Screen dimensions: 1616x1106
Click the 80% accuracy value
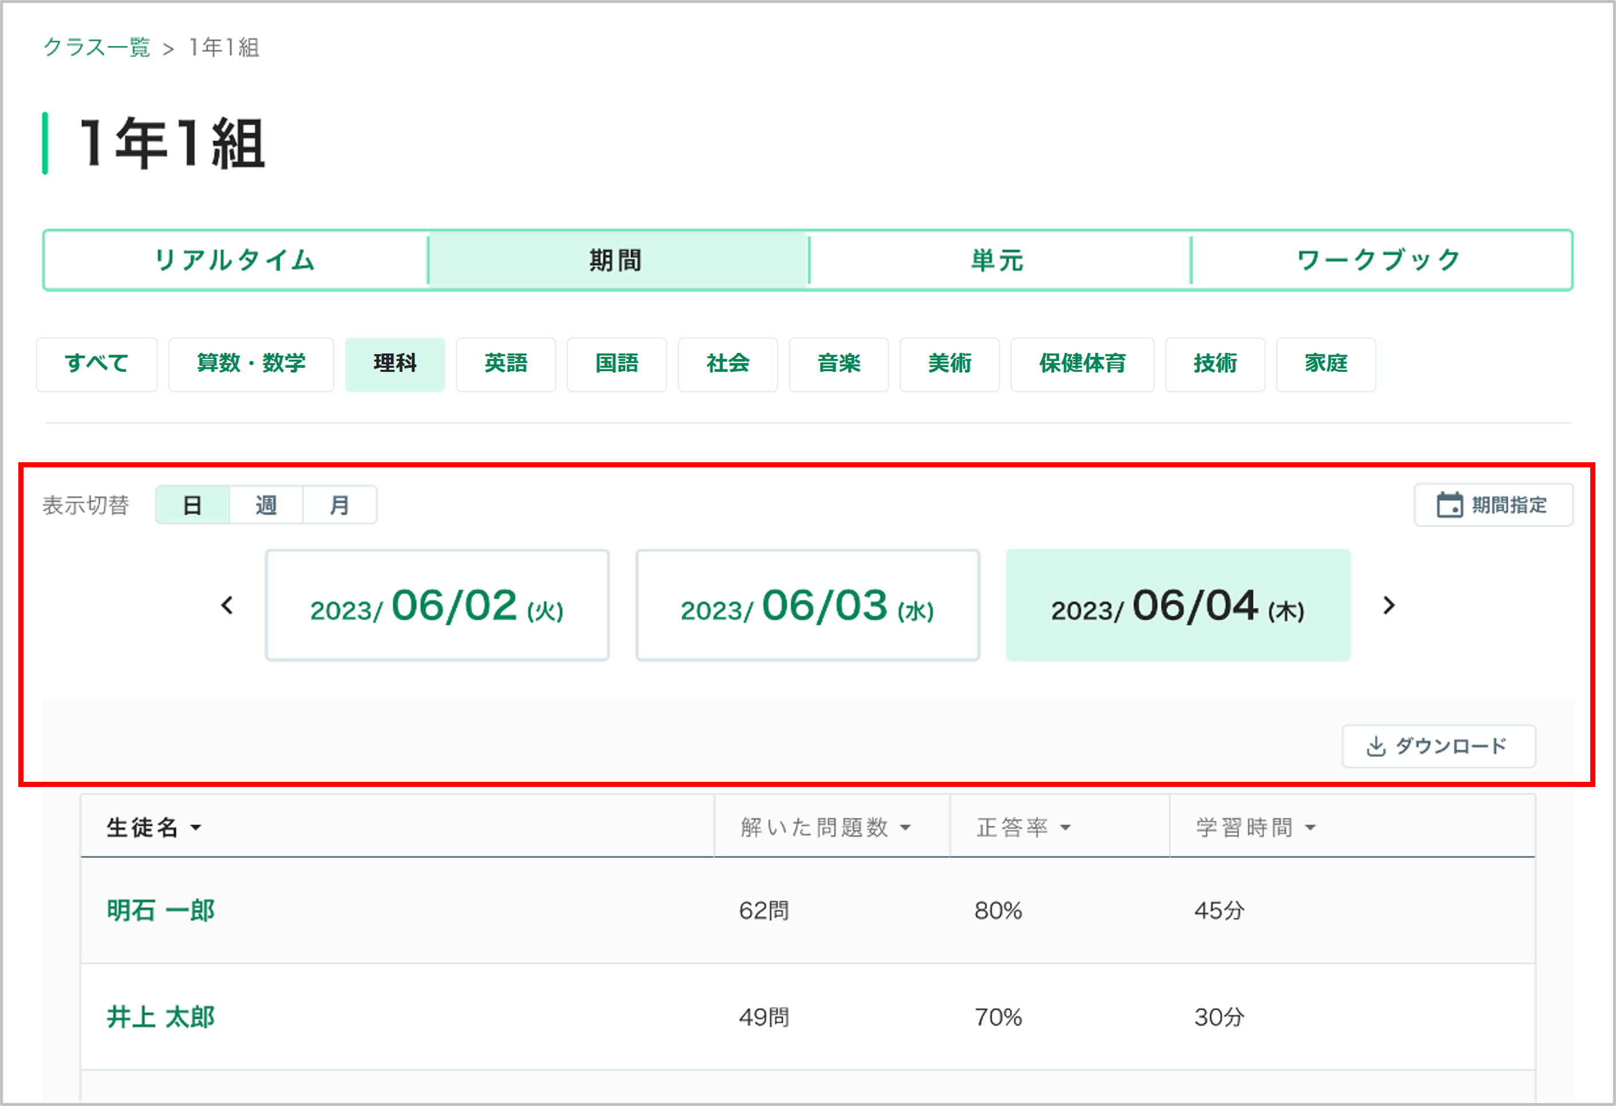click(x=998, y=911)
